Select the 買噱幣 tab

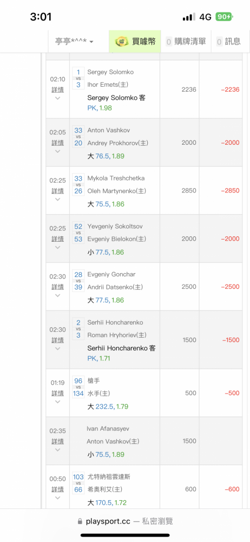point(135,42)
